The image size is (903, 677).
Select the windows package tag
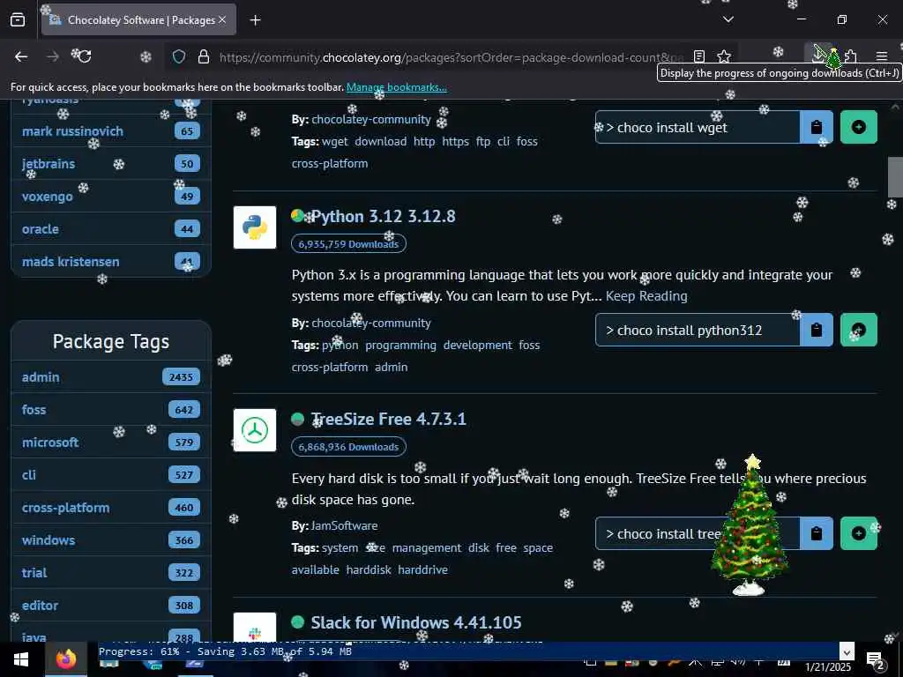pyautogui.click(x=111, y=540)
